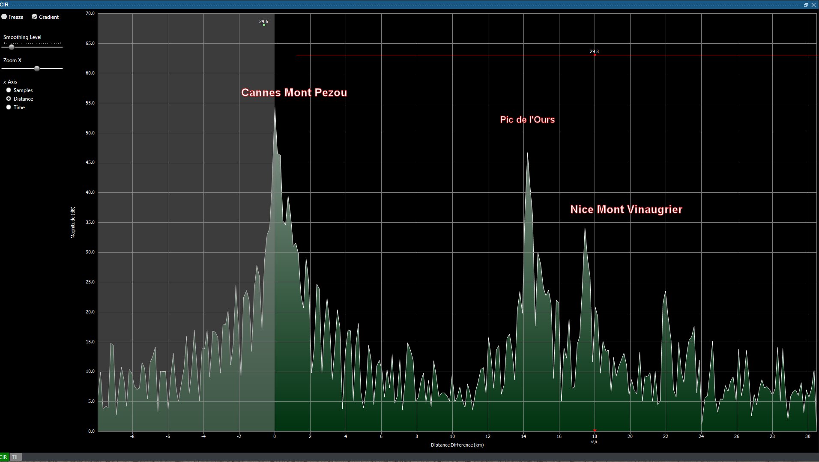Click the Pic de l'Ours annotation
The height and width of the screenshot is (462, 819).
pos(527,119)
